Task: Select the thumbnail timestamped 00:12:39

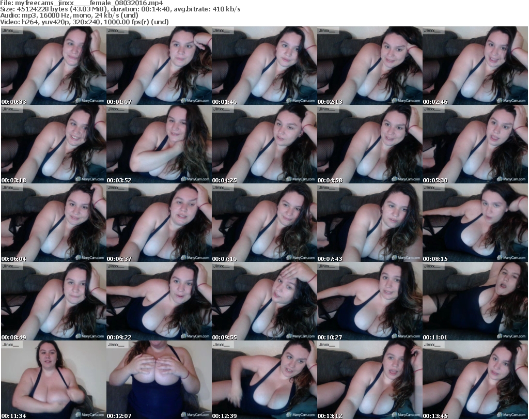Action: coord(264,380)
